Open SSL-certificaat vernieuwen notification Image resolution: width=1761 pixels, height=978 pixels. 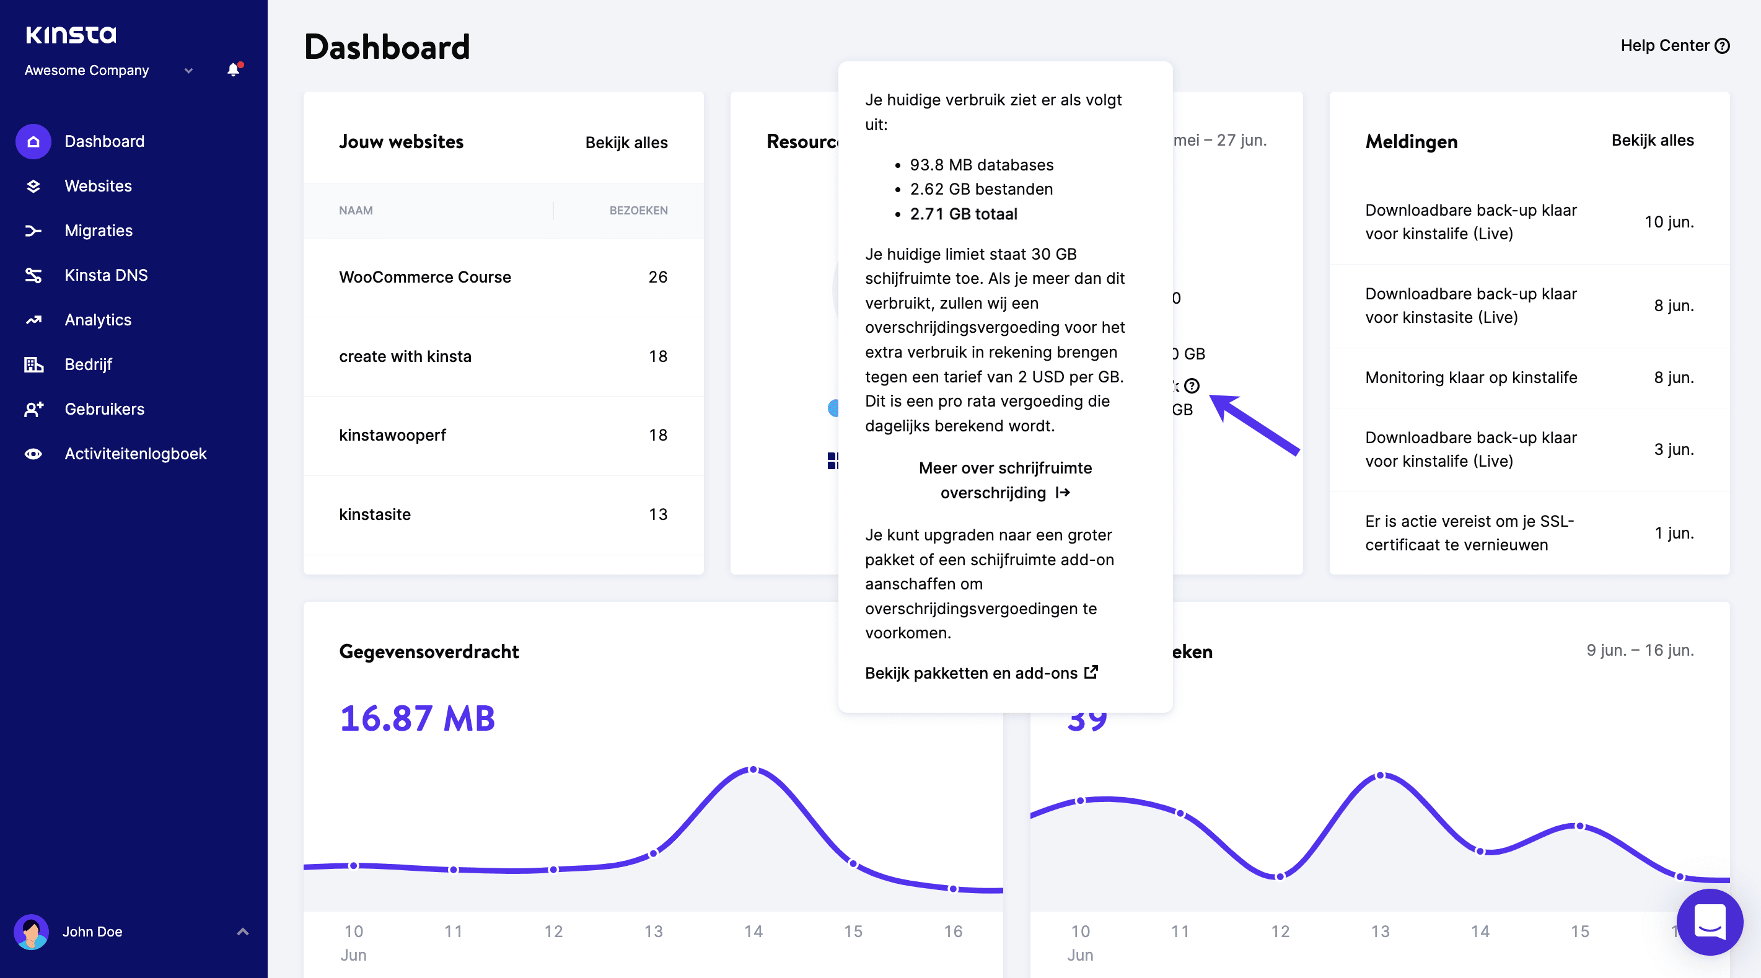click(x=1529, y=533)
